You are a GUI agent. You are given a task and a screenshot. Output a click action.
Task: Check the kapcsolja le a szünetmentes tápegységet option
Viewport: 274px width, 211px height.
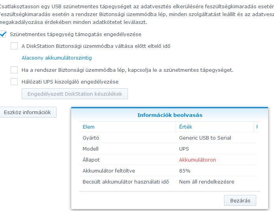coord(14,70)
